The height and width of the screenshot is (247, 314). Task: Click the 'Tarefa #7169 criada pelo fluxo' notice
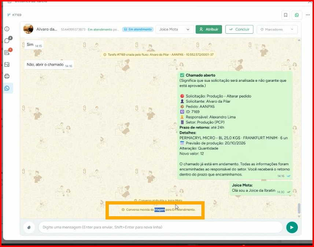coord(158,55)
